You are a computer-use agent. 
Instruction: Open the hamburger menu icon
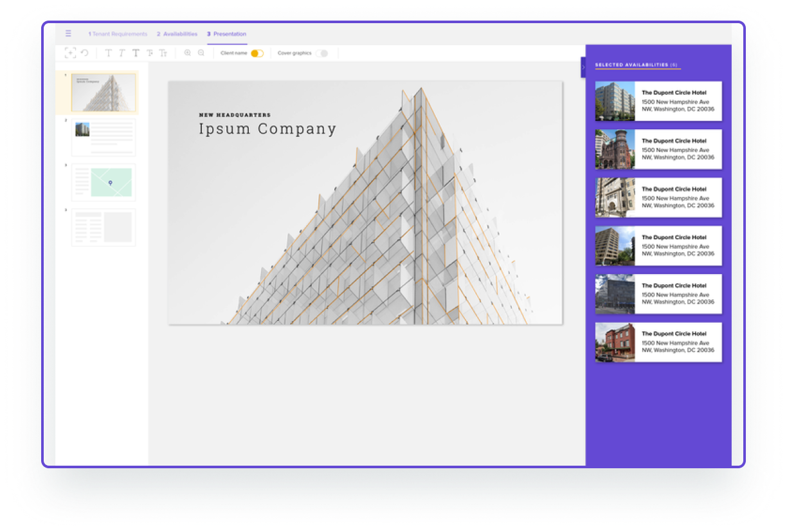click(68, 33)
